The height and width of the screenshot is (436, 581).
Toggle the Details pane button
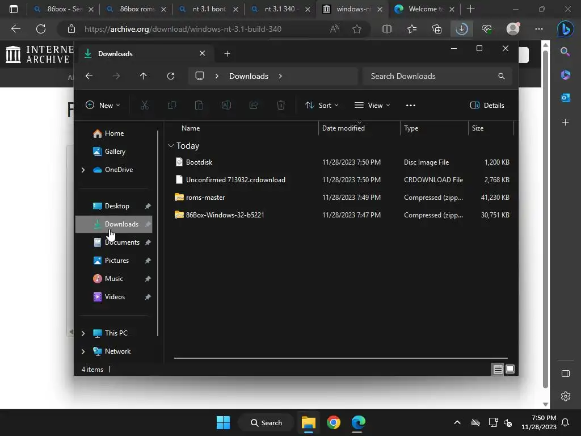point(487,105)
